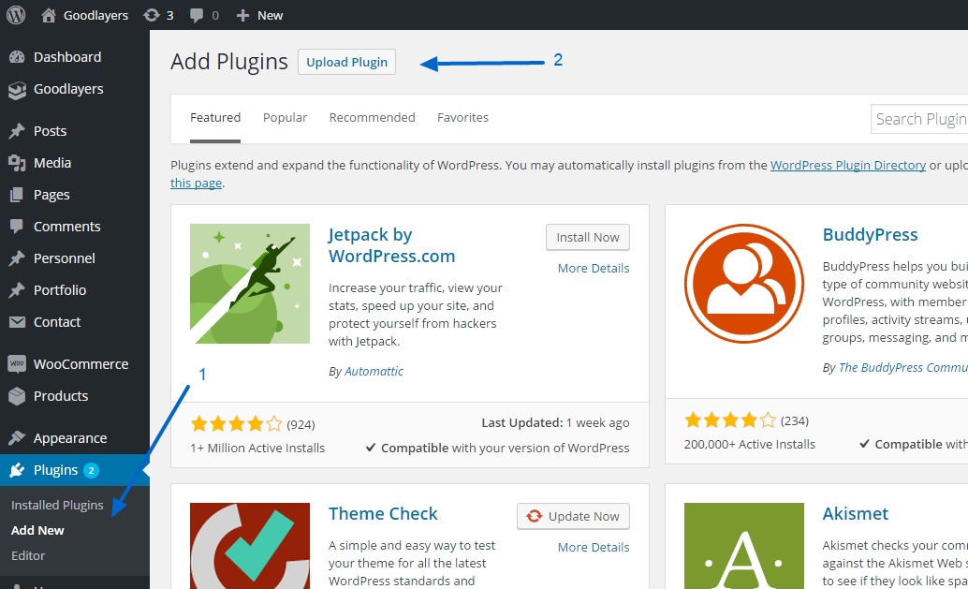968x589 pixels.
Task: Click the Upload Plugin button
Action: click(346, 62)
